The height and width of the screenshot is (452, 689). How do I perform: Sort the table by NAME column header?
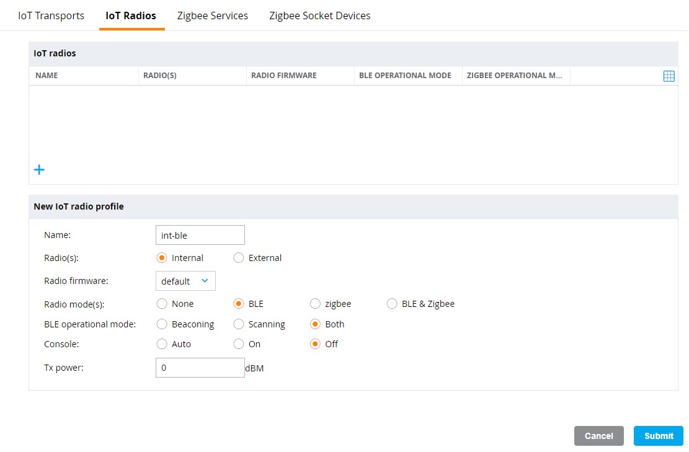(47, 75)
